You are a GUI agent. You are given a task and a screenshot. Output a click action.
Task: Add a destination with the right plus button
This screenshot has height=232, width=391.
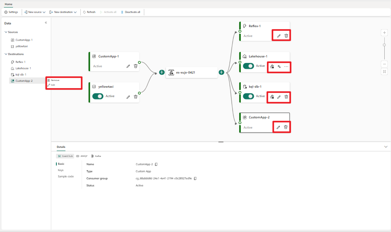coord(222,72)
